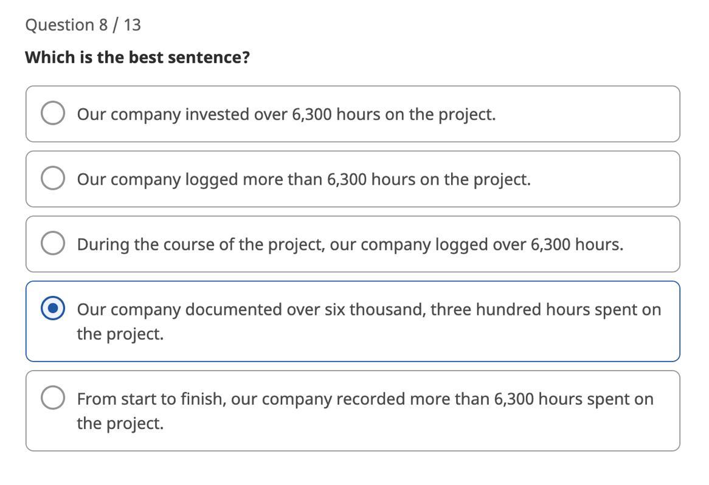Click the sentence text 'Our company invested over 6,300 hours'
The width and height of the screenshot is (709, 485).
[x=286, y=114]
